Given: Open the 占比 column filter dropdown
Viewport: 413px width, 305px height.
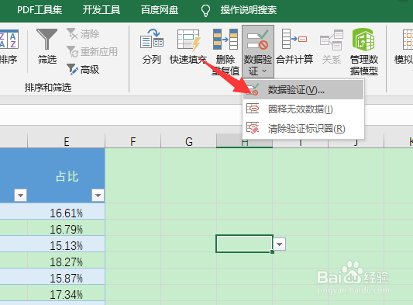Looking at the screenshot, I should point(98,196).
